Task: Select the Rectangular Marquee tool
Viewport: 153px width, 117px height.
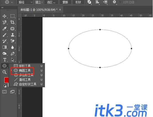Action: coord(12,16)
